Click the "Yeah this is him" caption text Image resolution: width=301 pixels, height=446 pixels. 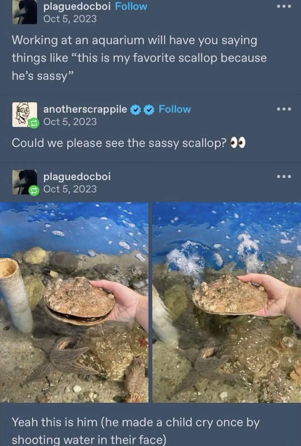point(135,431)
